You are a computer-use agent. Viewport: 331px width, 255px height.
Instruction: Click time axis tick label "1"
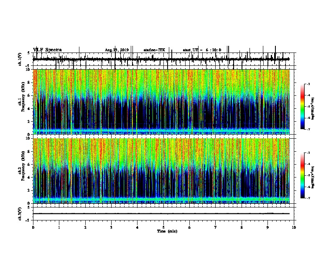(x=59, y=227)
